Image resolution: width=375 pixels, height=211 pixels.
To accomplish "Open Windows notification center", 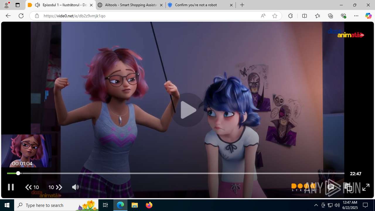I will [365, 205].
